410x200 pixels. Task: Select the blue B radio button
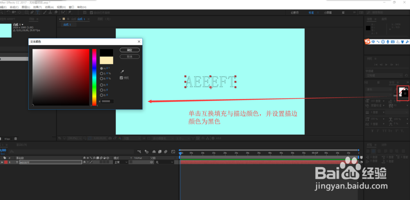(101, 95)
